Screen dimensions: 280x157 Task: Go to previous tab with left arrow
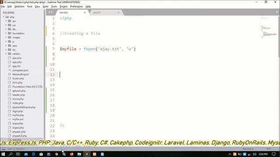[49, 12]
